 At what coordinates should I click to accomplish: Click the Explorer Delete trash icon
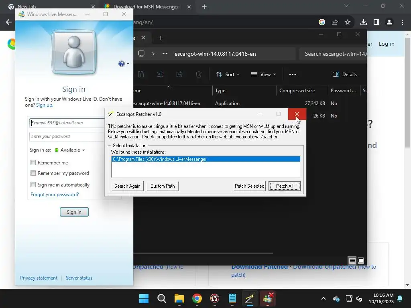[x=199, y=74]
